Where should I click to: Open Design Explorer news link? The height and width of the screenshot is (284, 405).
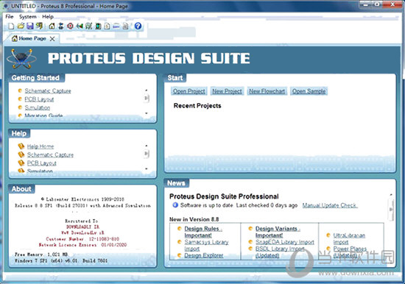click(204, 255)
